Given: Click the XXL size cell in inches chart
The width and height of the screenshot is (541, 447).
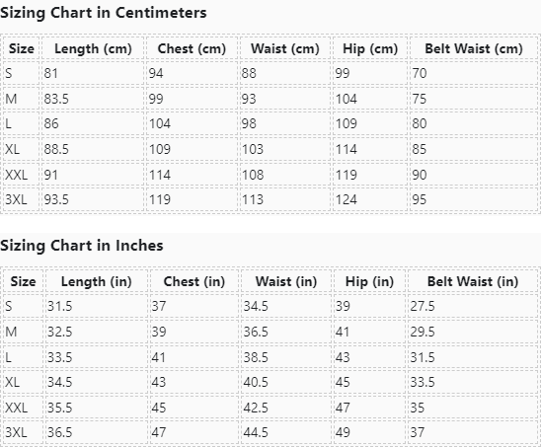Looking at the screenshot, I should pos(23,408).
